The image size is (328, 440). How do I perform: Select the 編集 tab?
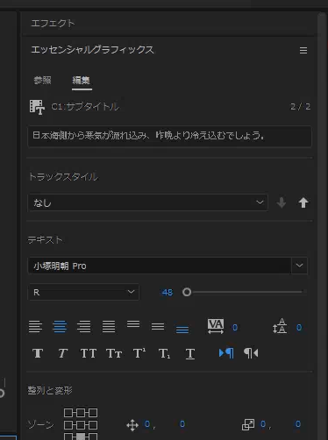tap(81, 80)
